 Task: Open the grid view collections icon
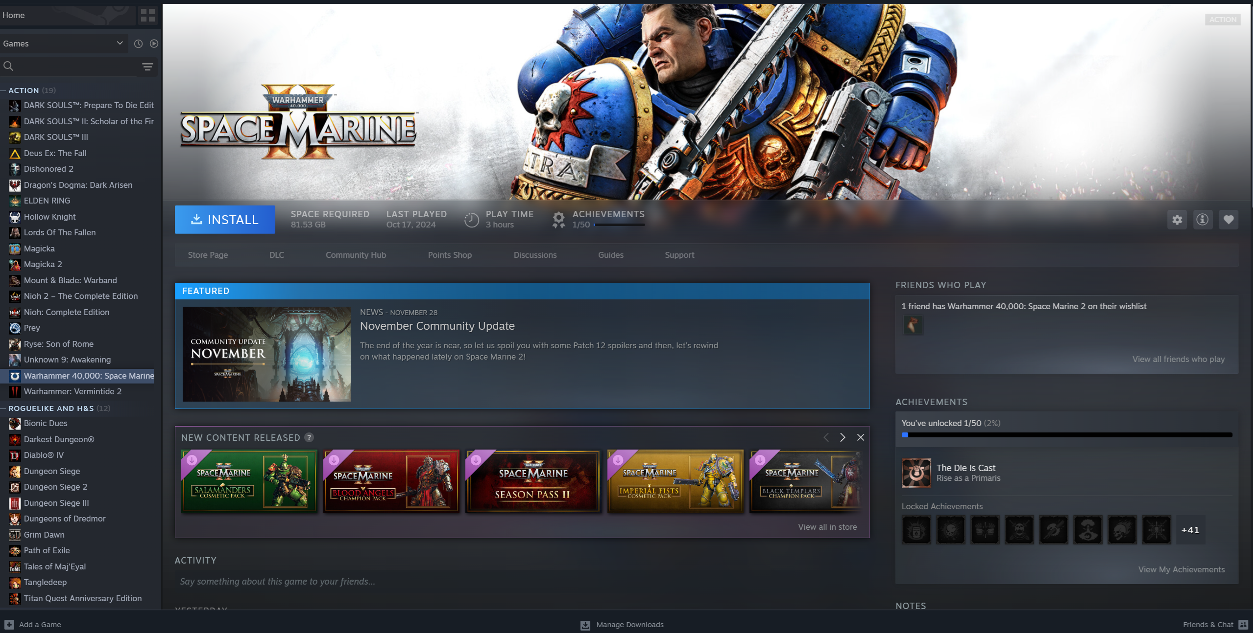click(147, 15)
